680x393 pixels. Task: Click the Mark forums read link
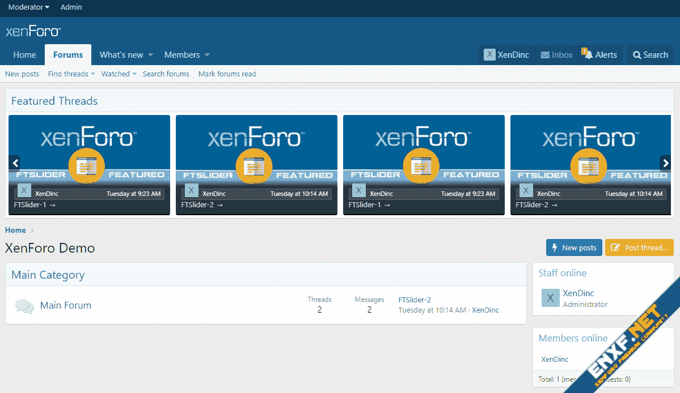(227, 74)
